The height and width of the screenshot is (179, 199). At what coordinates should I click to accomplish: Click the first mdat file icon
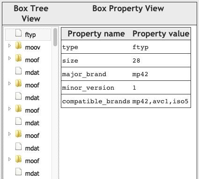[18, 71]
